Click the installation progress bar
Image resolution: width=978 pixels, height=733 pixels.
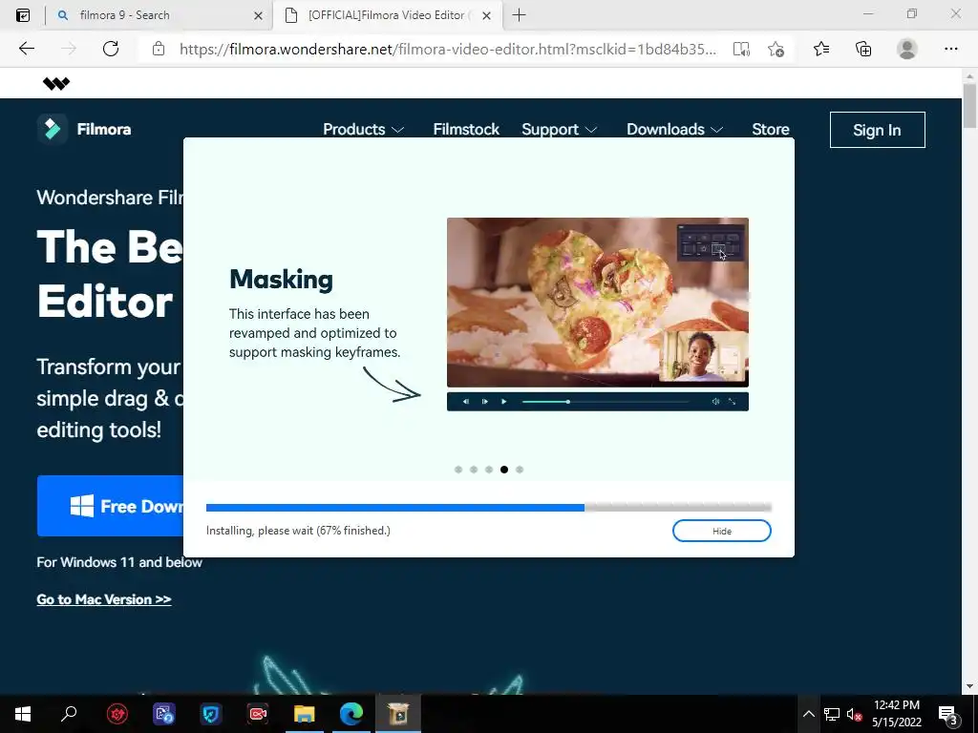click(x=488, y=508)
